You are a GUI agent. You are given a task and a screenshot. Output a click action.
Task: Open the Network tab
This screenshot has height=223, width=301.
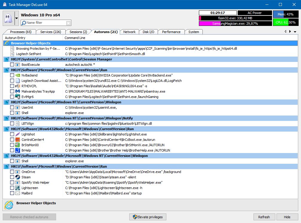(x=129, y=32)
